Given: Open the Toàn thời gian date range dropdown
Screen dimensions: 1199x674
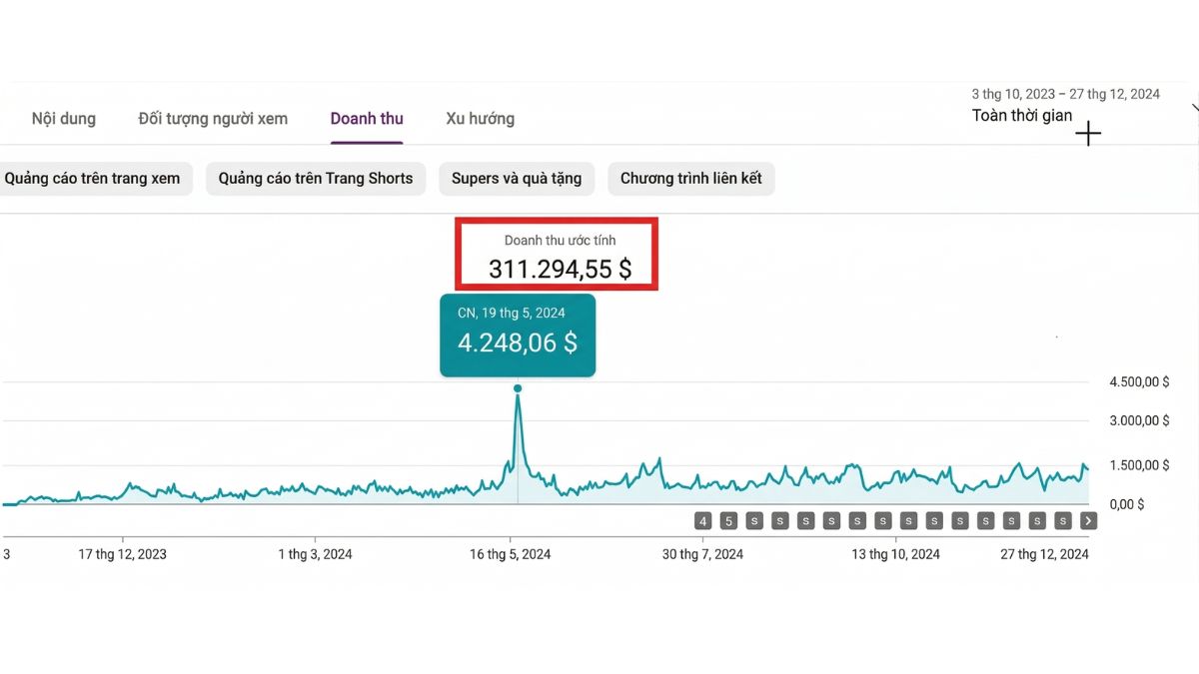Looking at the screenshot, I should [1022, 115].
